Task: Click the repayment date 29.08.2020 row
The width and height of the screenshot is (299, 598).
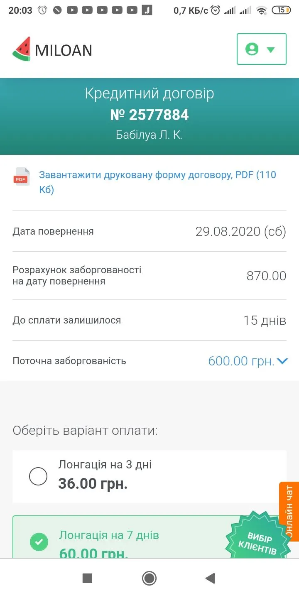Action: pyautogui.click(x=149, y=231)
